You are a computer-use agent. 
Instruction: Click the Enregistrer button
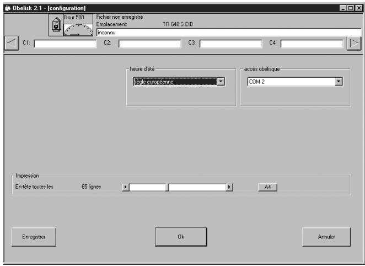coord(34,237)
